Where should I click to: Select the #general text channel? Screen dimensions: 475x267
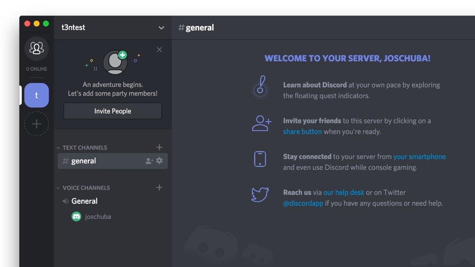pyautogui.click(x=84, y=161)
